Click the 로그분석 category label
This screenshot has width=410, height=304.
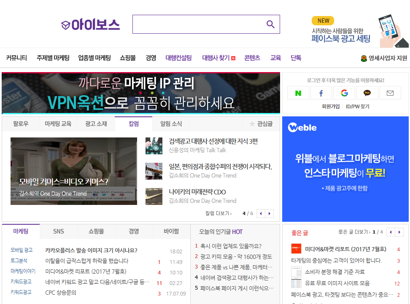19,261
